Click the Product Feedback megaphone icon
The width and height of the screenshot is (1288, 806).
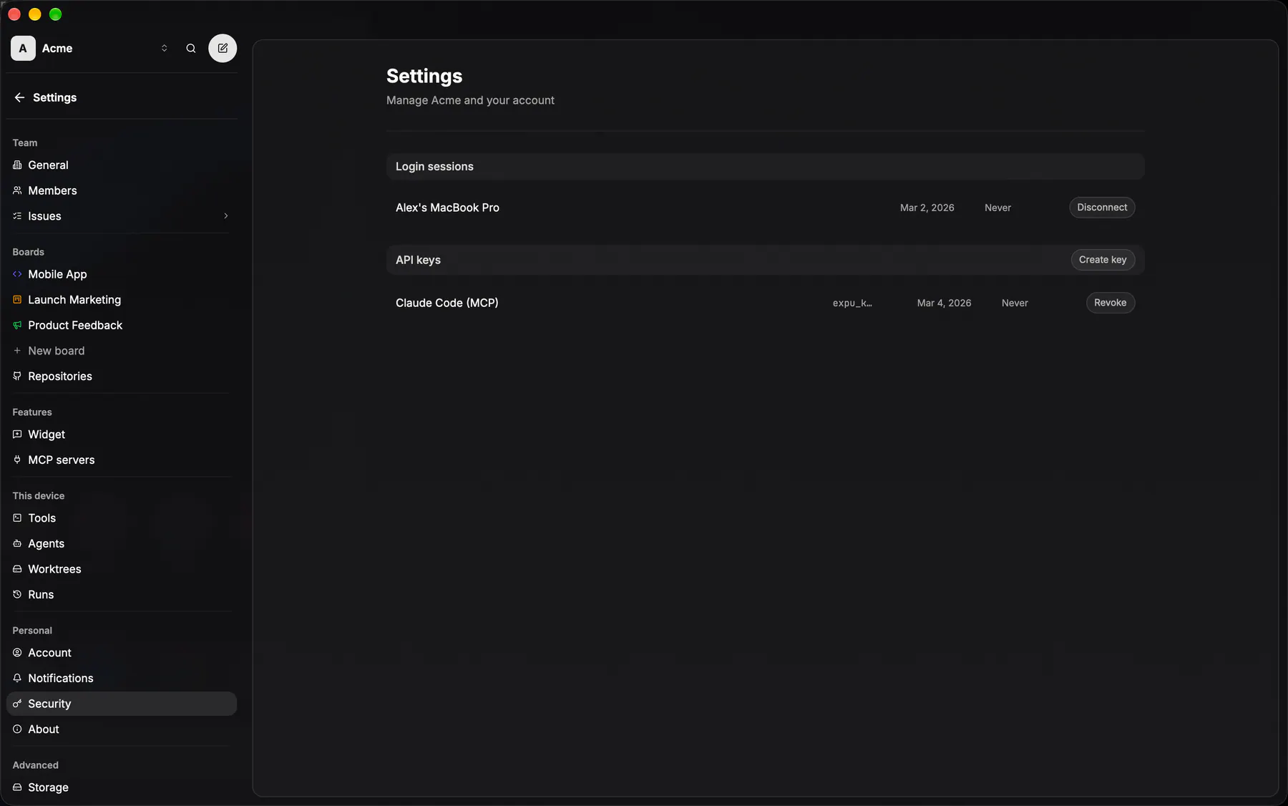pos(17,326)
